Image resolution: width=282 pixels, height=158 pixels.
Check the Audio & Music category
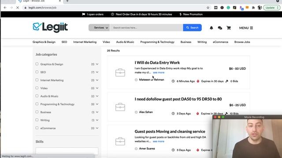(37, 96)
